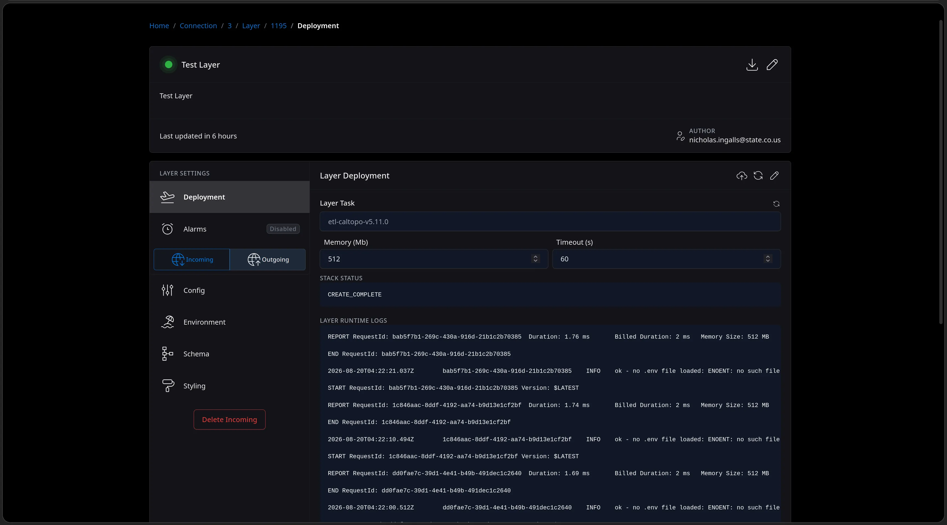Click the pencil edit icon beside Test Layer title
The image size is (947, 525).
[772, 65]
